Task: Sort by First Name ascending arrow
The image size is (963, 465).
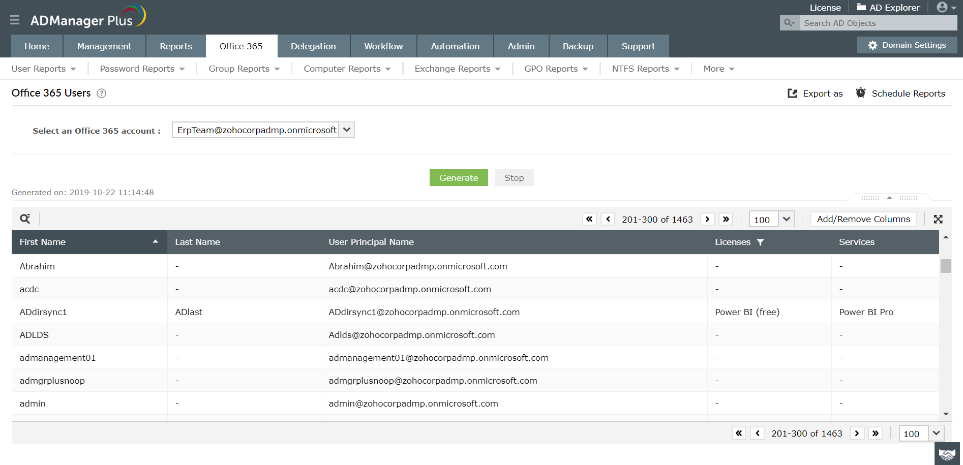Action: (156, 241)
